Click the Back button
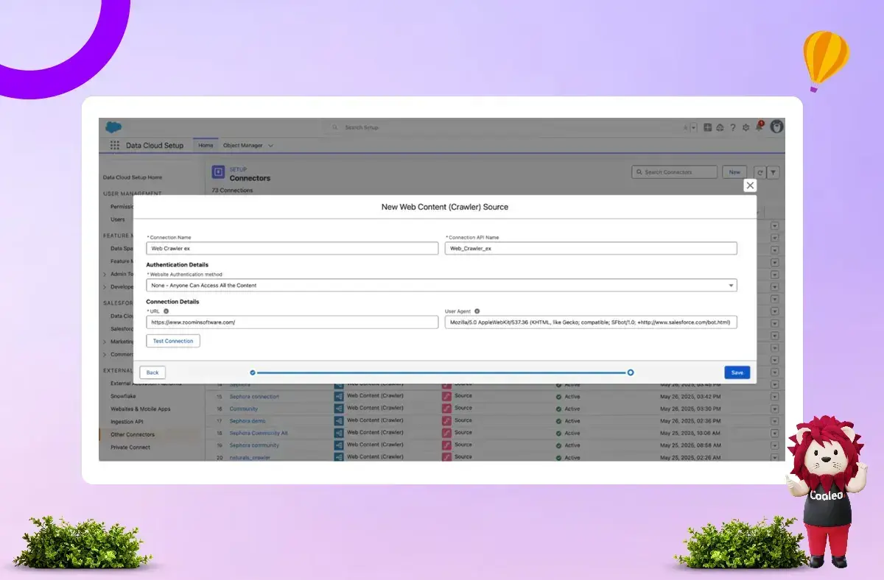 [x=152, y=372]
